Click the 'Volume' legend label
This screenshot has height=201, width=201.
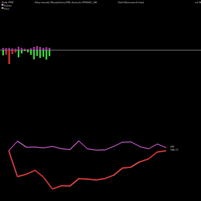tap(8, 6)
